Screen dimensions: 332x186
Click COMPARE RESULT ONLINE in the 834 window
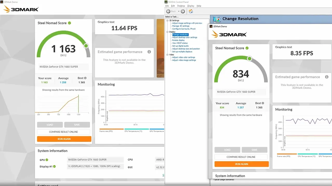point(241,157)
